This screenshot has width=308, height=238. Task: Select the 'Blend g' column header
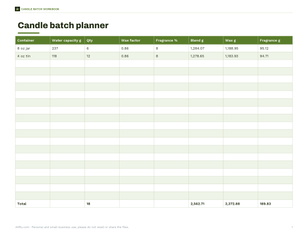click(206, 40)
